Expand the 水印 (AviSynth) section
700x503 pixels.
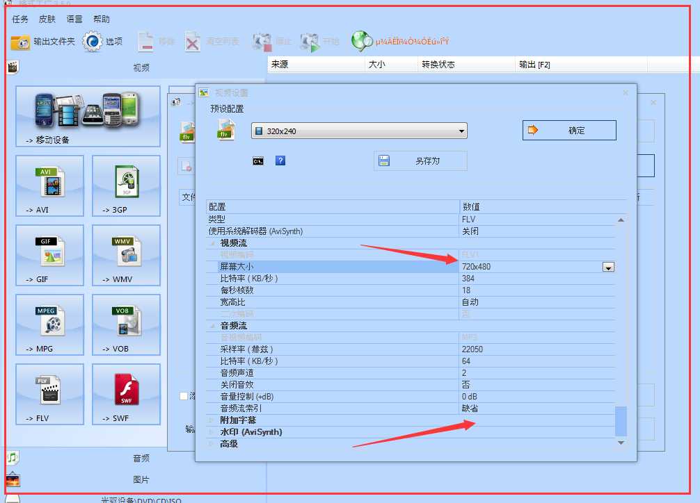[212, 432]
